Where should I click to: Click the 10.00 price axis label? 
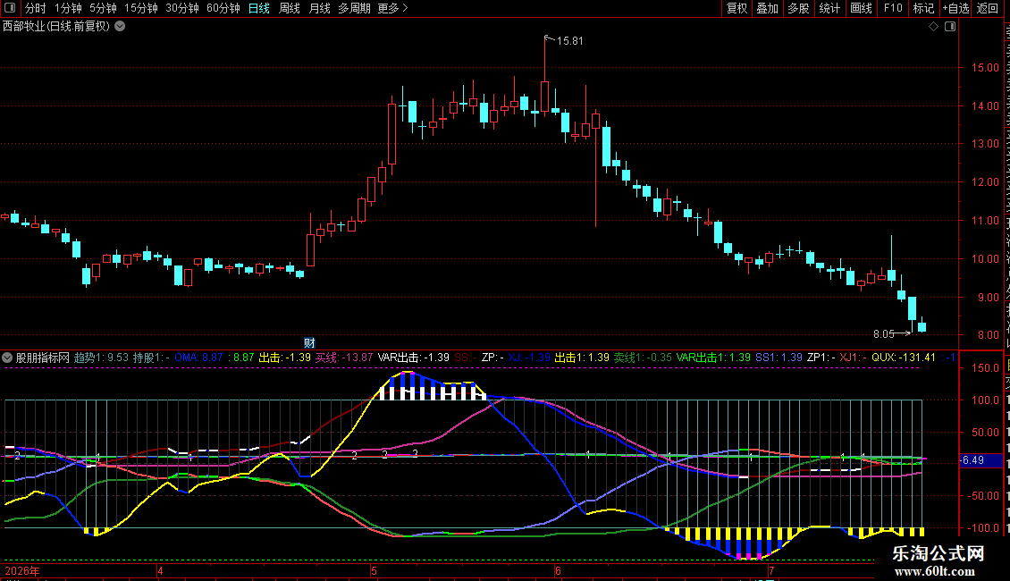985,259
